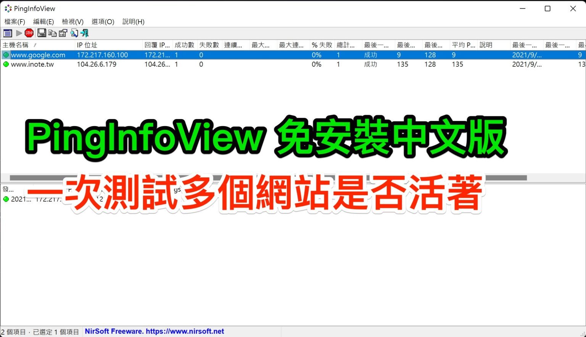This screenshot has height=337, width=586.
Task: Click the PingInfoView icon in the title bar
Action: [x=8, y=8]
